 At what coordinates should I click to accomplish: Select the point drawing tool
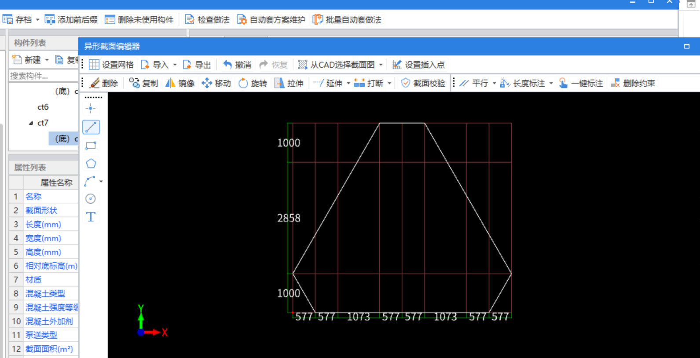(91, 109)
